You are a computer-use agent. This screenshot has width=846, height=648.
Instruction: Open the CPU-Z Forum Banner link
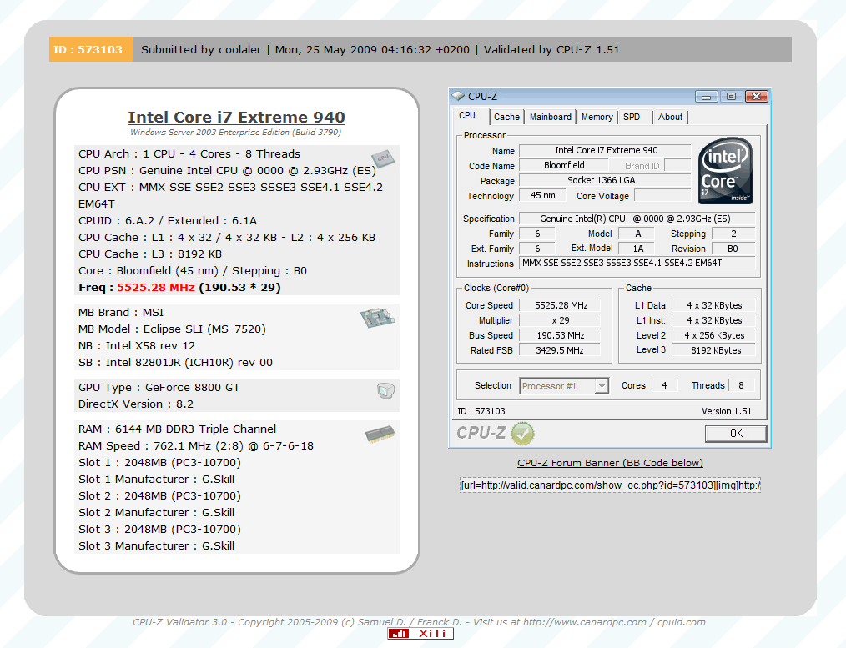[610, 463]
